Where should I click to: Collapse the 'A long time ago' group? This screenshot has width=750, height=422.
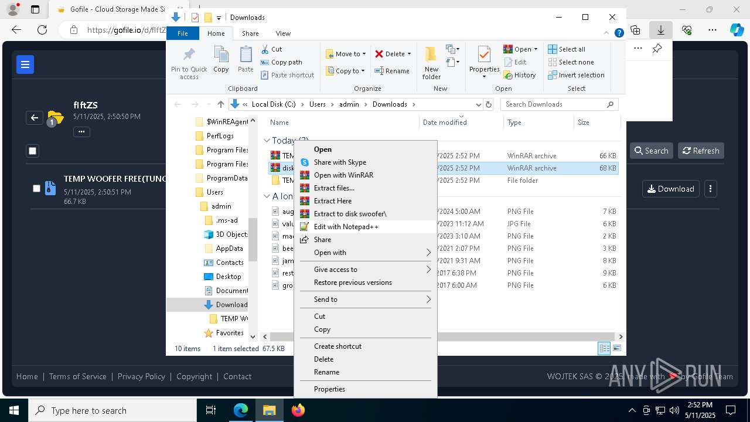pyautogui.click(x=267, y=196)
